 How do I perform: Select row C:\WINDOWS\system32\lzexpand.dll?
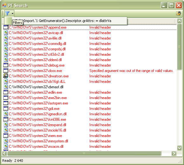click(90, 125)
